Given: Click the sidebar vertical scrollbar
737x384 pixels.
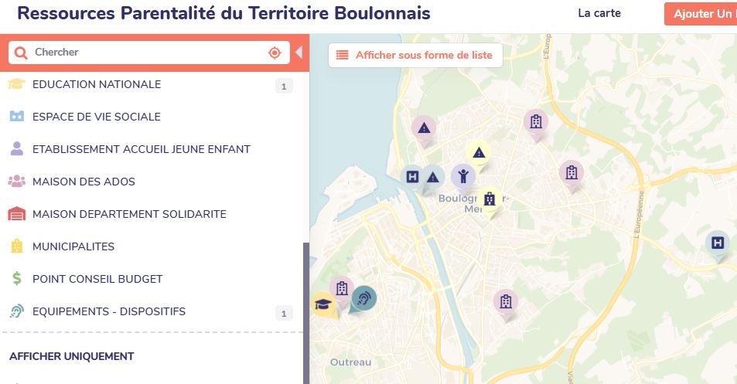Looking at the screenshot, I should coord(306,313).
